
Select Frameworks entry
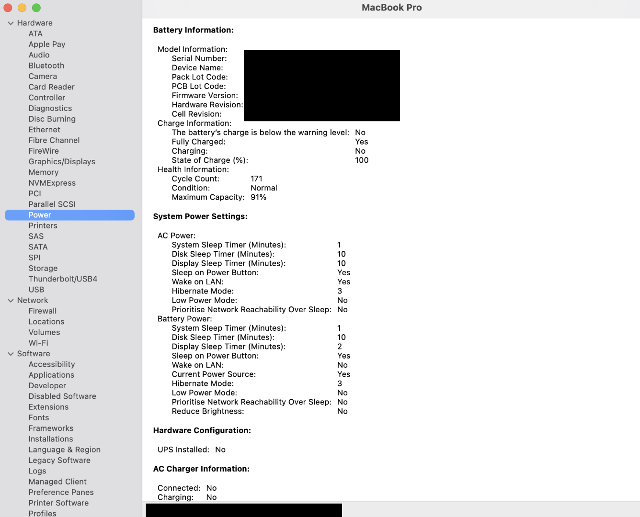[51, 428]
